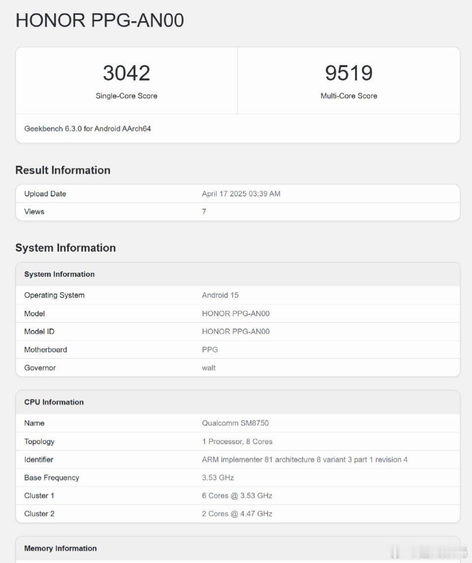This screenshot has width=472, height=563.
Task: Click the Identifier label
Action: [x=39, y=460]
